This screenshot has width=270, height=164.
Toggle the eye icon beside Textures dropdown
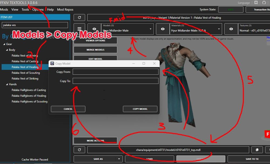tap(231, 29)
